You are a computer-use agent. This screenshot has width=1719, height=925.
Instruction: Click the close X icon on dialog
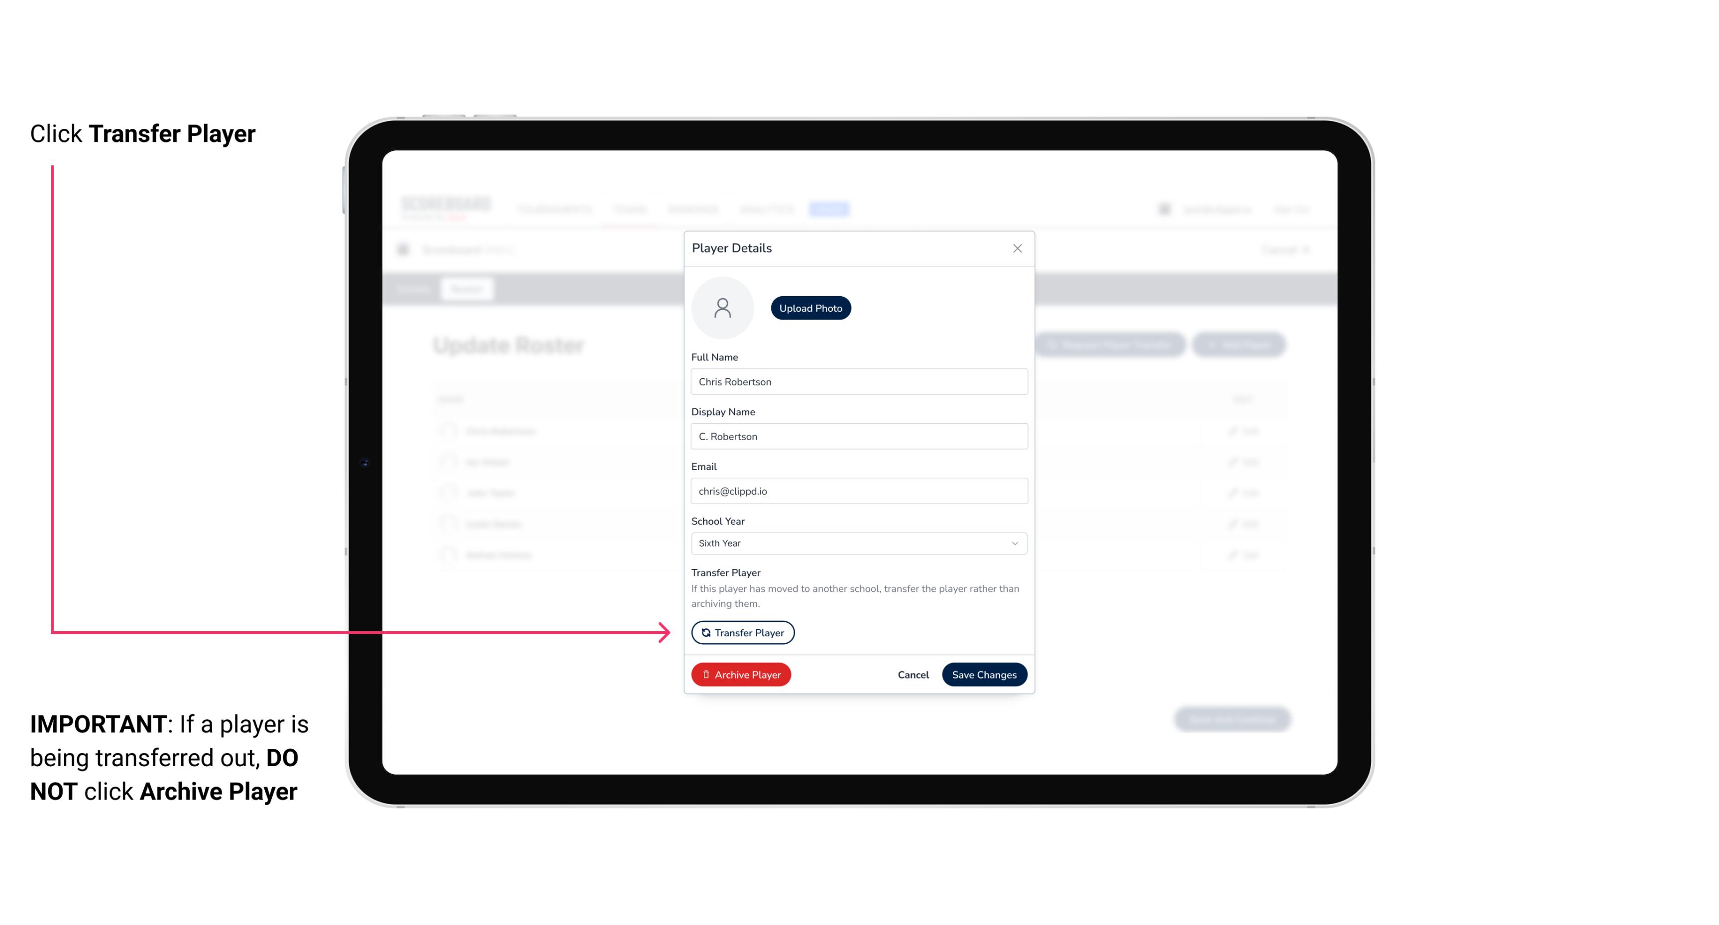click(1017, 248)
